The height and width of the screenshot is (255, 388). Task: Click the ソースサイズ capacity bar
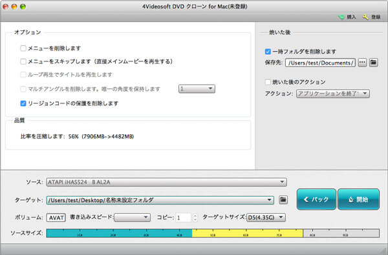point(213,233)
